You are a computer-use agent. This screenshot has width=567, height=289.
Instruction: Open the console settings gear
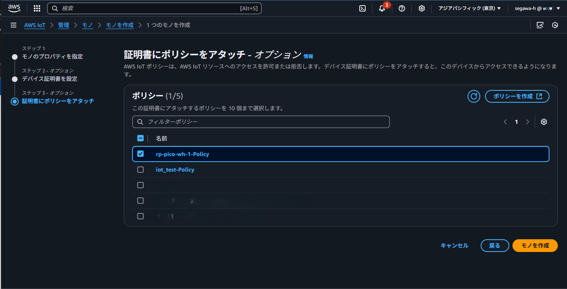point(422,8)
